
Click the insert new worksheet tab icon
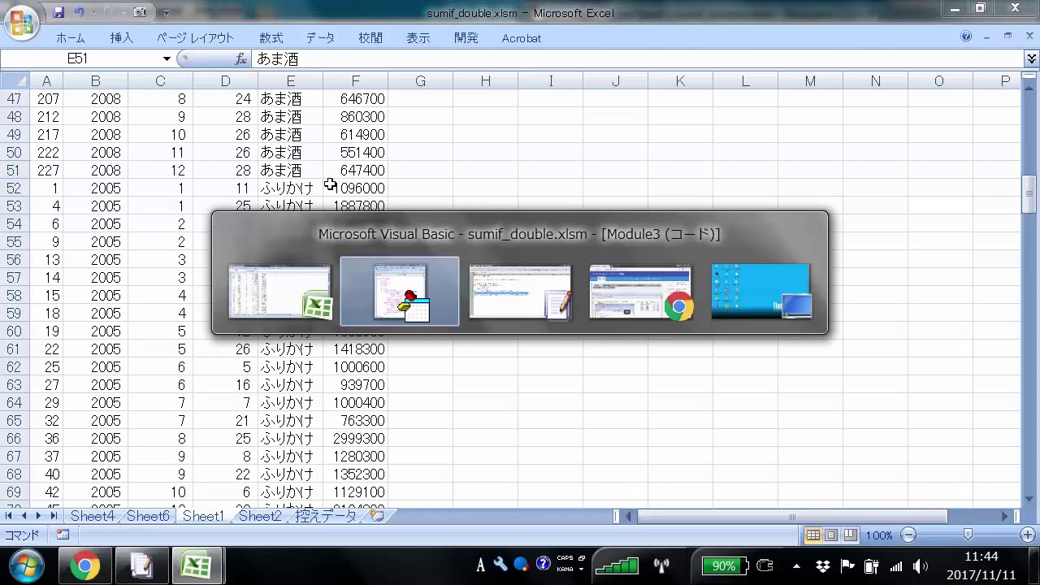(x=377, y=516)
